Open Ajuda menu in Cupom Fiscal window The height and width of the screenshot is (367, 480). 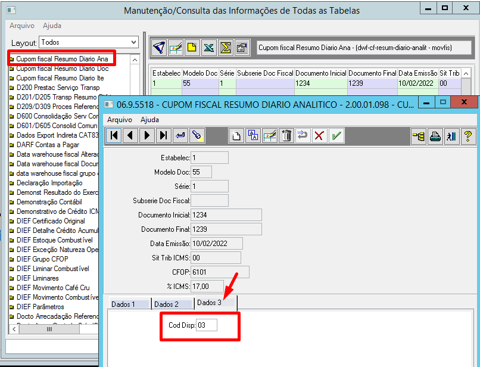(149, 120)
